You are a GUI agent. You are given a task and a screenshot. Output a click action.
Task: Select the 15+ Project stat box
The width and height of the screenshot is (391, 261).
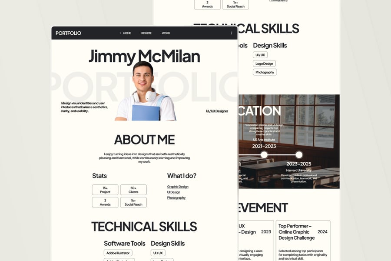[x=105, y=190]
